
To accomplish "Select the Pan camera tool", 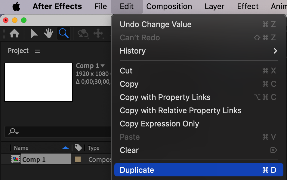I will tap(98, 33).
